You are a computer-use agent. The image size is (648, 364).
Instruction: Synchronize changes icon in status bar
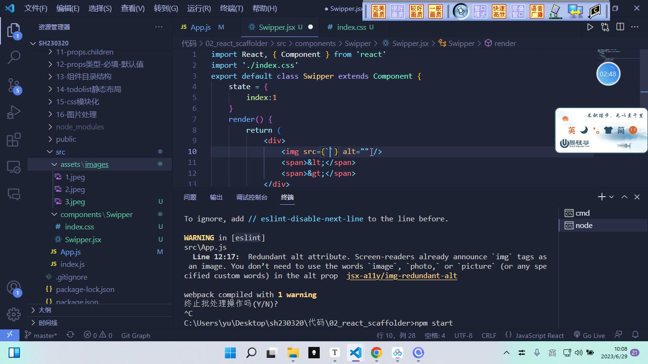pyautogui.click(x=70, y=335)
